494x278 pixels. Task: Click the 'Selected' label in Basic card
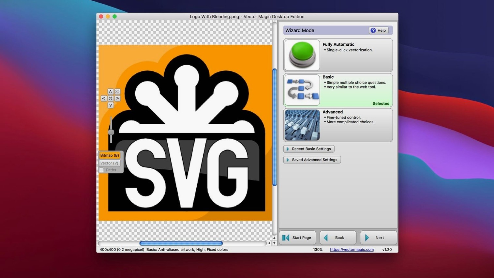pyautogui.click(x=381, y=103)
